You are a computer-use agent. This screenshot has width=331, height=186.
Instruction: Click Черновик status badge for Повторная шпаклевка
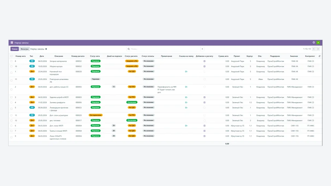(96, 79)
